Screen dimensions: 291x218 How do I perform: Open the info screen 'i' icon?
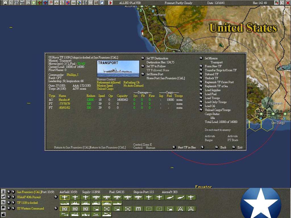(28, 3)
